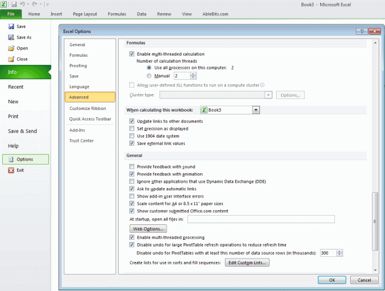The width and height of the screenshot is (385, 291).
Task: Toggle Show customer submitted Office.com content
Action: click(x=132, y=211)
